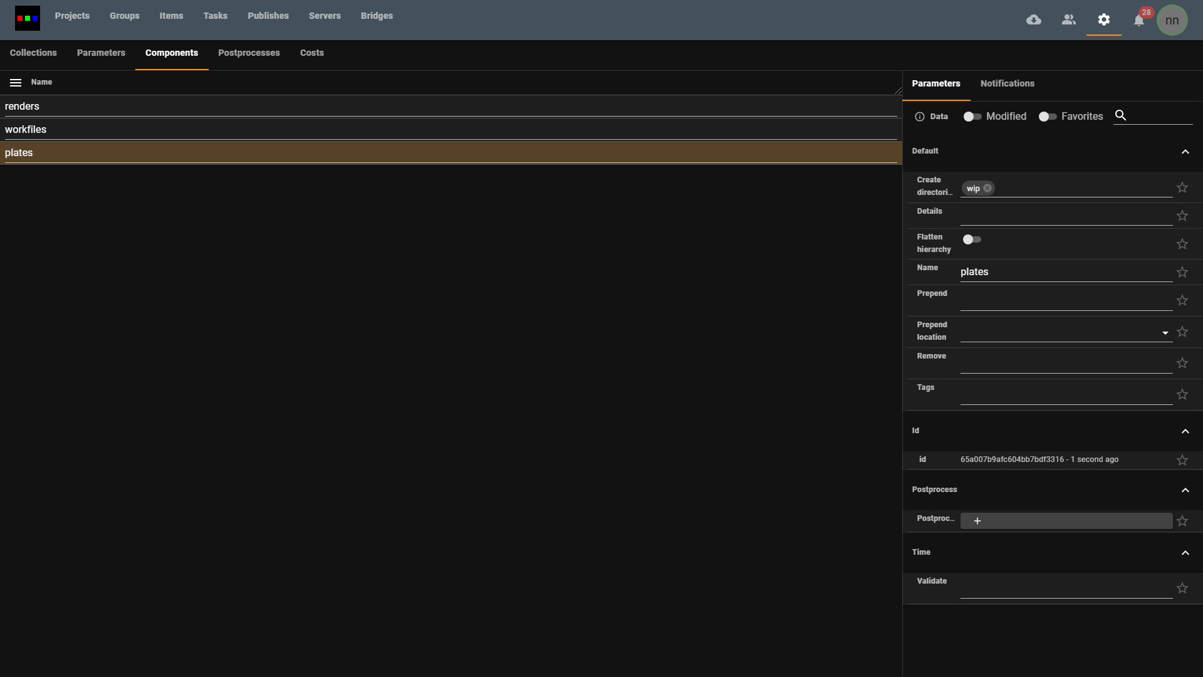This screenshot has height=677, width=1203.
Task: Click the Data info icon
Action: click(920, 117)
